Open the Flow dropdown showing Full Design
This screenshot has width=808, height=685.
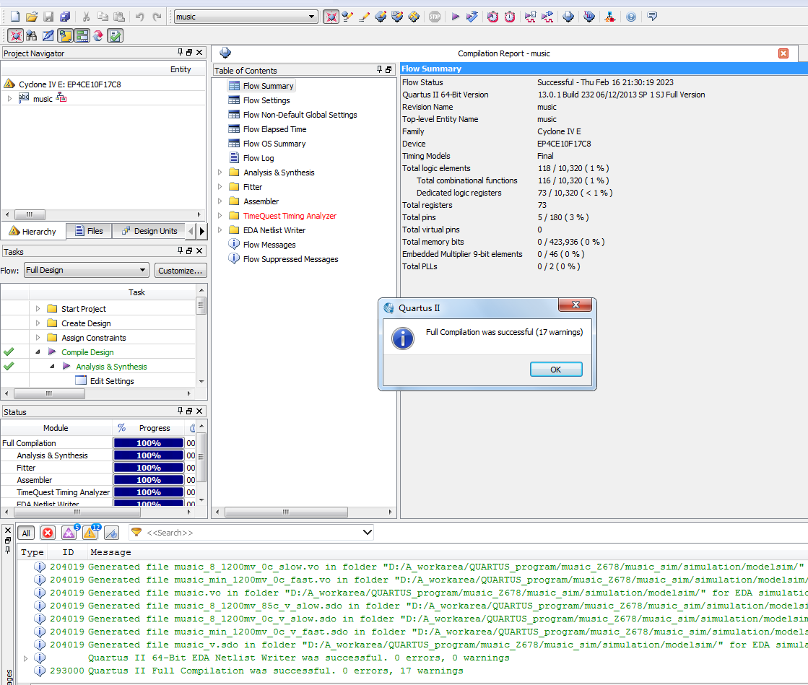86,270
